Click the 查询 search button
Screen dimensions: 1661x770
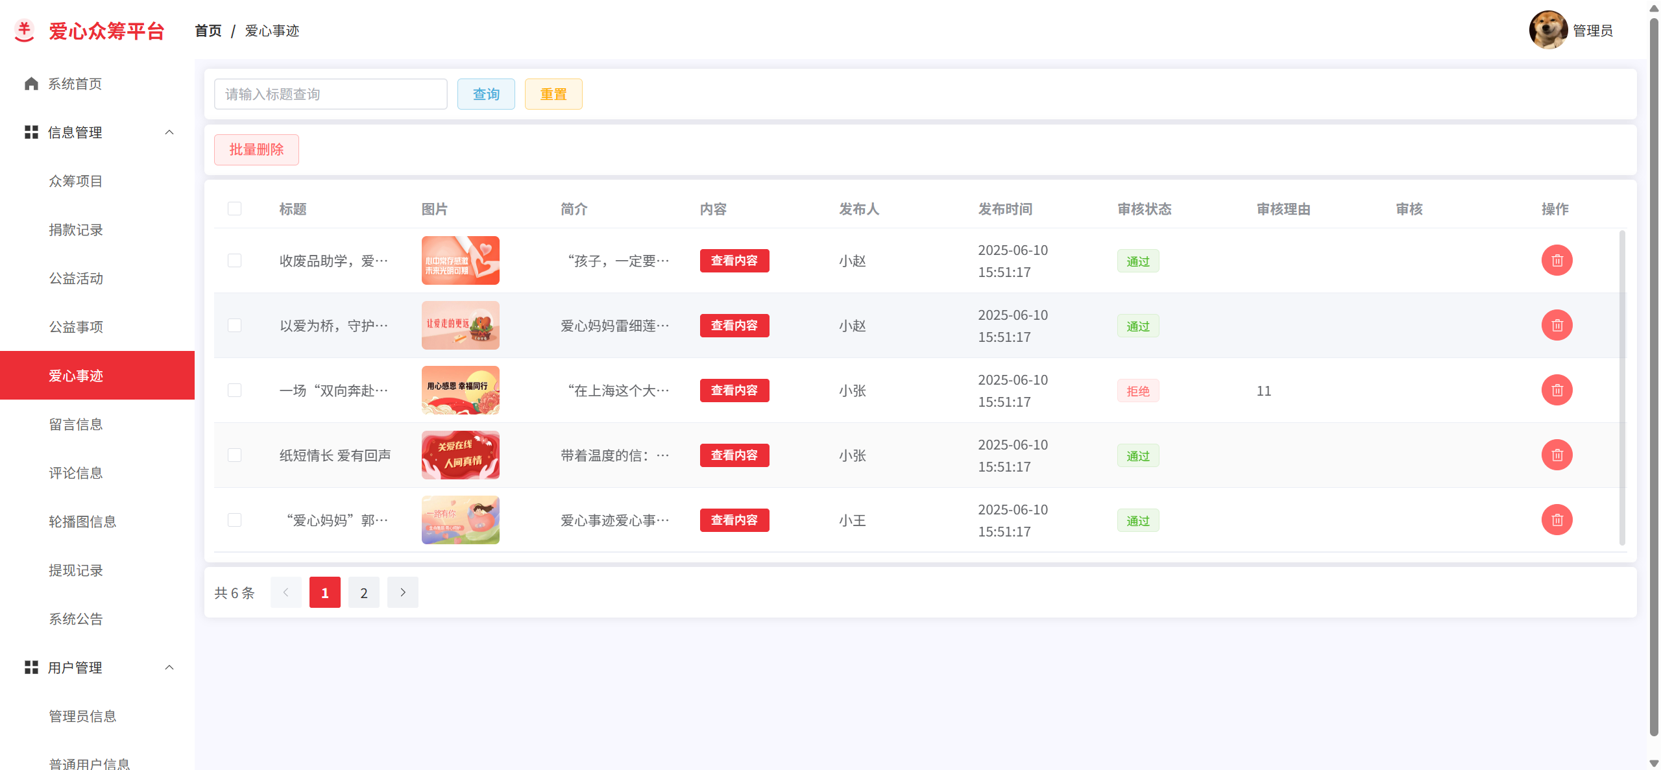[x=486, y=94]
